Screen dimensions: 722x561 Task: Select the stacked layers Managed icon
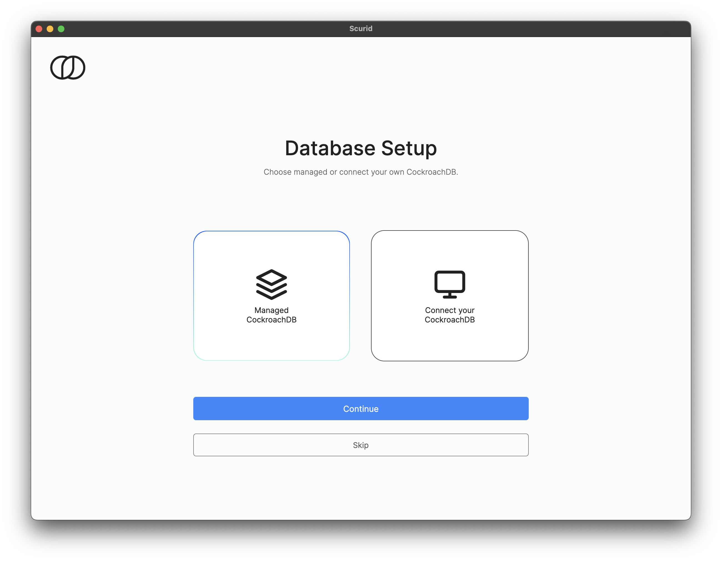click(x=271, y=284)
